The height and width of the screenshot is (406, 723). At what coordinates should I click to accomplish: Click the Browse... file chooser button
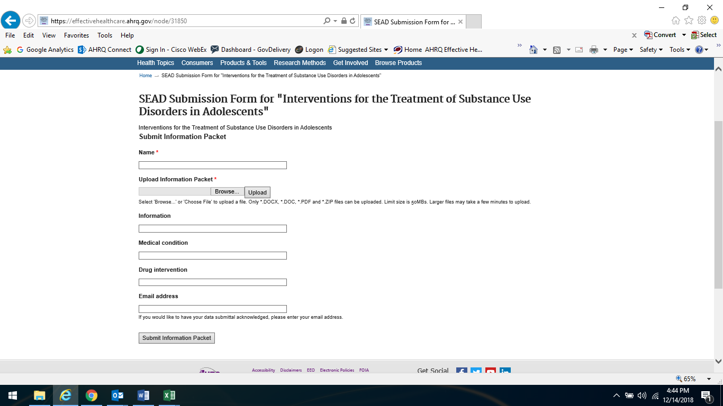pos(228,191)
